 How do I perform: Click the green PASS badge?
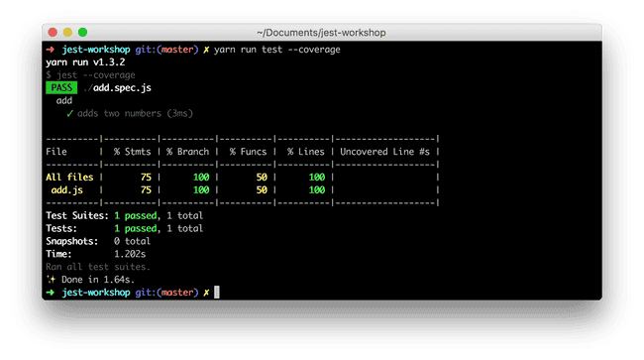pyautogui.click(x=61, y=87)
